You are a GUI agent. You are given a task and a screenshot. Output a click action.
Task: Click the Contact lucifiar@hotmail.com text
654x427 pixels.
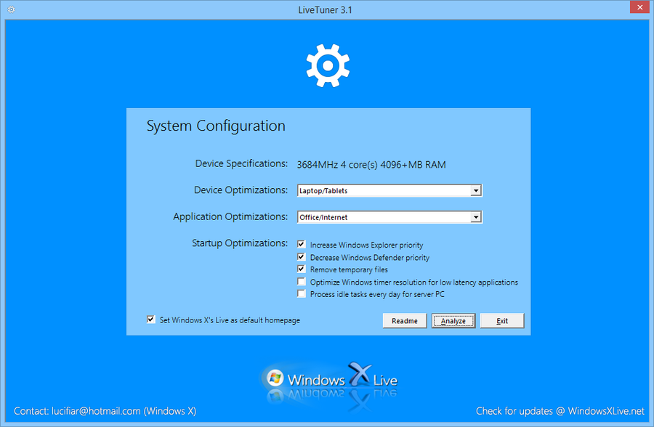tap(105, 411)
